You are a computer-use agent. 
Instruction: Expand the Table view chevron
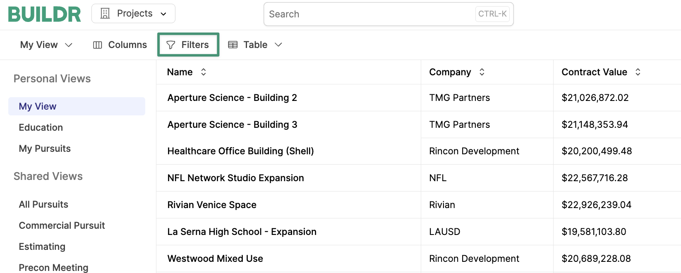point(278,45)
